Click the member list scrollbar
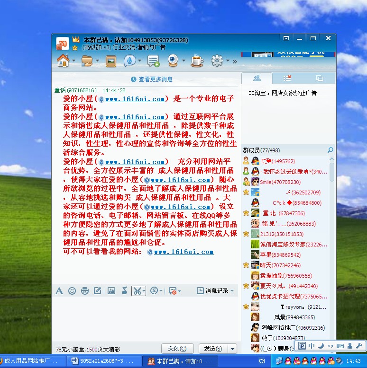This screenshot has width=367, height=368. point(332,172)
